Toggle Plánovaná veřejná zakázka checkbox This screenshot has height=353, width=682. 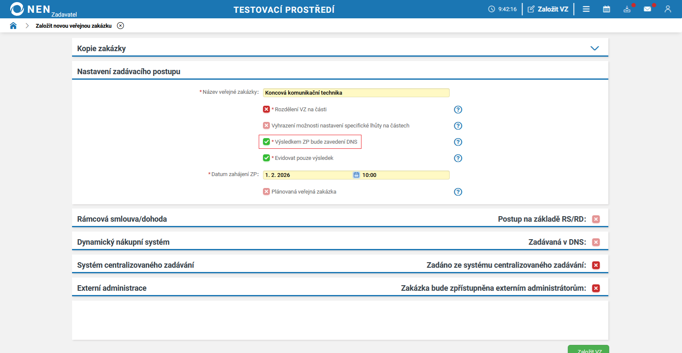point(266,191)
